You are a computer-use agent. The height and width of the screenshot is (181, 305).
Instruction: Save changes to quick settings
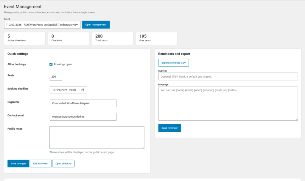(x=18, y=163)
